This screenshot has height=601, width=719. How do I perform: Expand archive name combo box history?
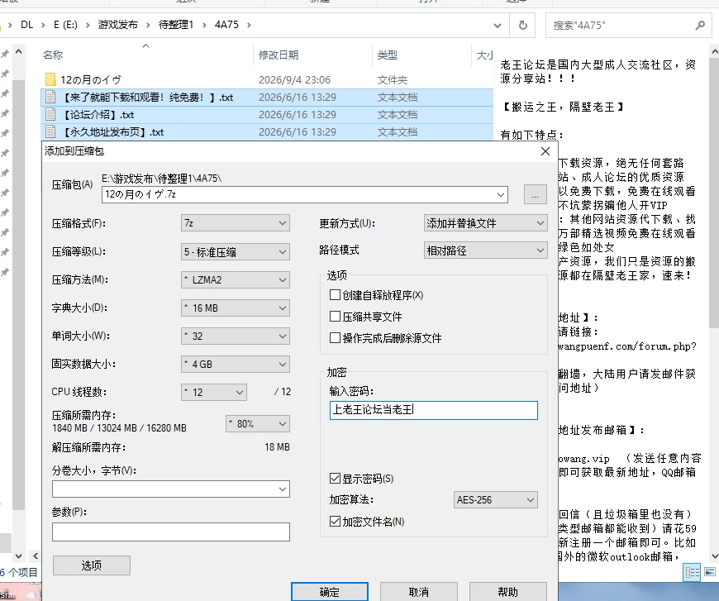pos(500,194)
